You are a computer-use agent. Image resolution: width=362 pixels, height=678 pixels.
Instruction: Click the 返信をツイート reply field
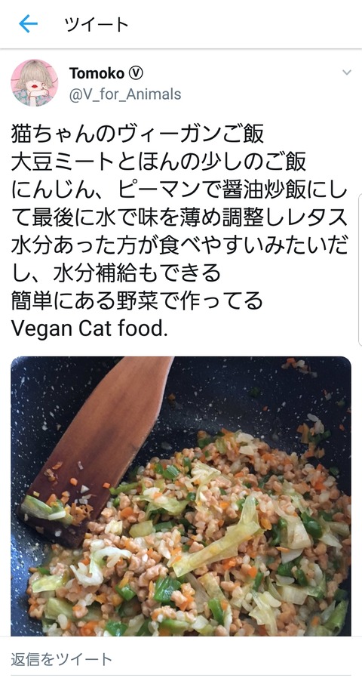(181, 659)
